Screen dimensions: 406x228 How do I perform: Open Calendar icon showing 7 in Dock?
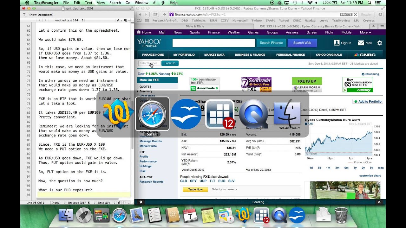[190, 216]
